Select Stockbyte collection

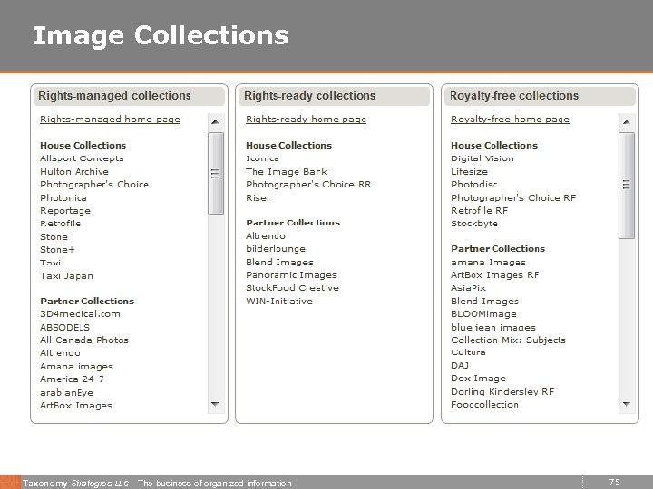pyautogui.click(x=474, y=224)
